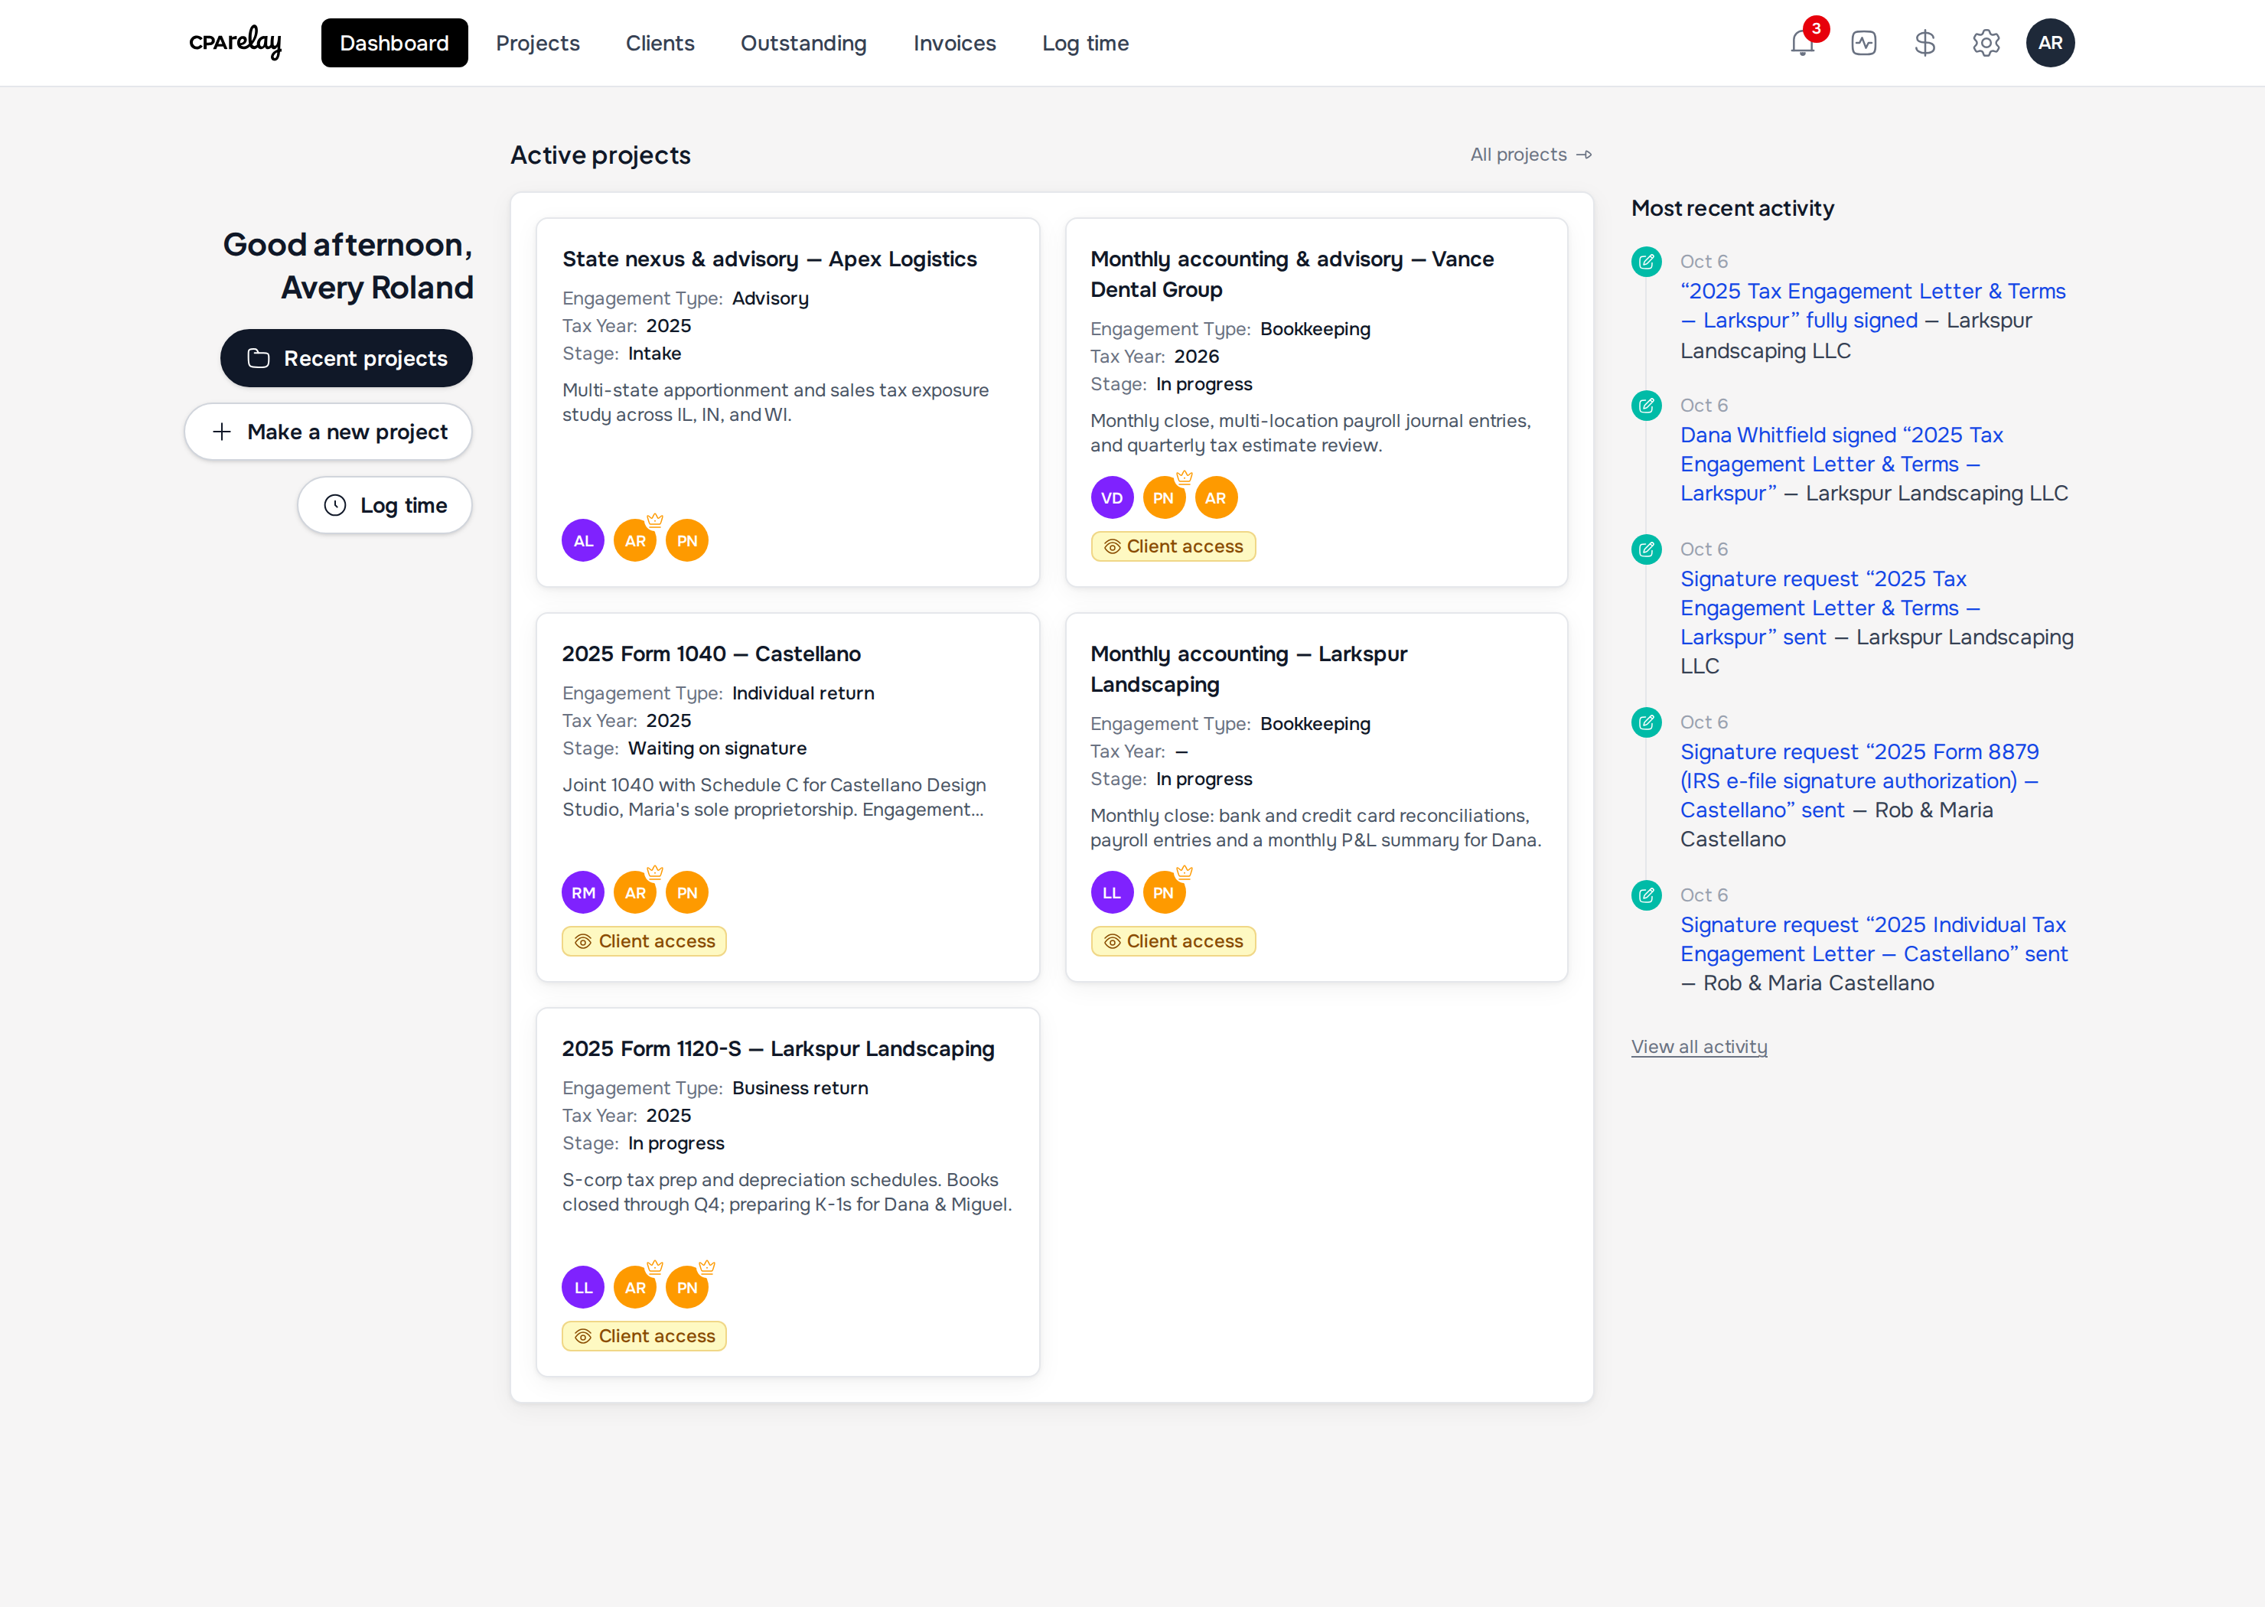Click RM avatar on Castellano card
The width and height of the screenshot is (2265, 1607).
pyautogui.click(x=583, y=892)
